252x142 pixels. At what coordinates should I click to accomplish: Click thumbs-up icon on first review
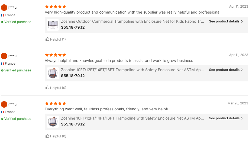coord(47,39)
